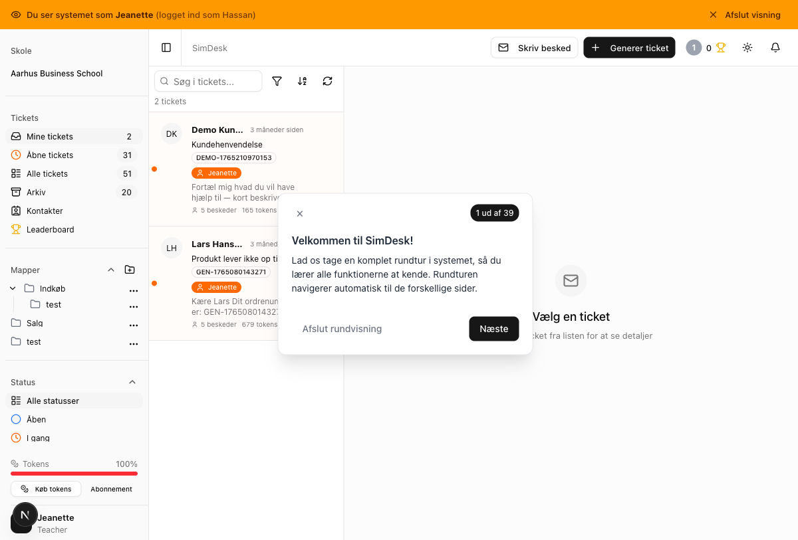Filter by Åben status

[74, 419]
